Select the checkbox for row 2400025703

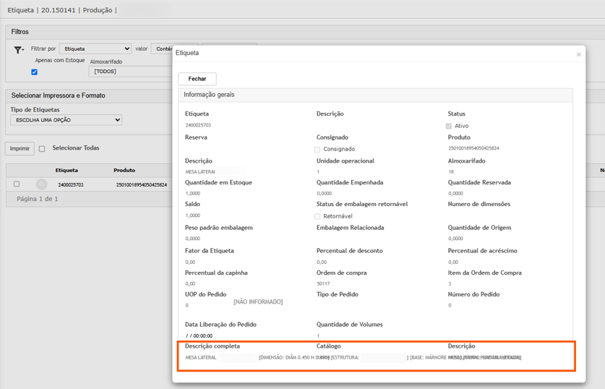[17, 184]
